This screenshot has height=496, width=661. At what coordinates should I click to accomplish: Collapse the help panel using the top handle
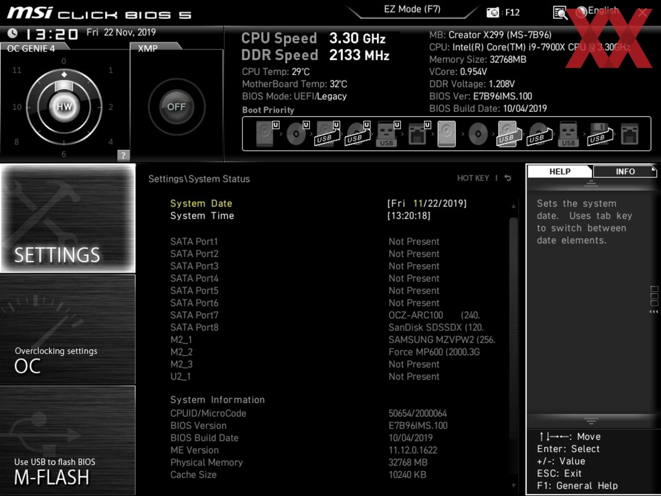click(x=591, y=183)
